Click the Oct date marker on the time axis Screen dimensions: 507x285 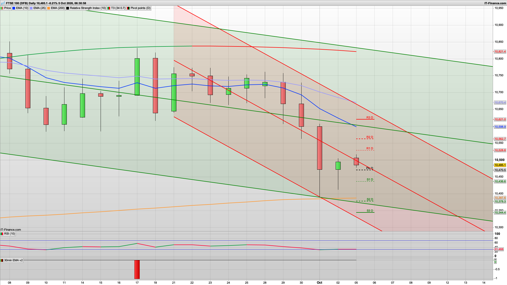click(320, 282)
